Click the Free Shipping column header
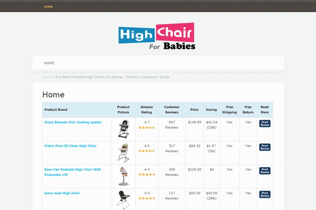This screenshot has height=210, width=316. click(x=230, y=110)
